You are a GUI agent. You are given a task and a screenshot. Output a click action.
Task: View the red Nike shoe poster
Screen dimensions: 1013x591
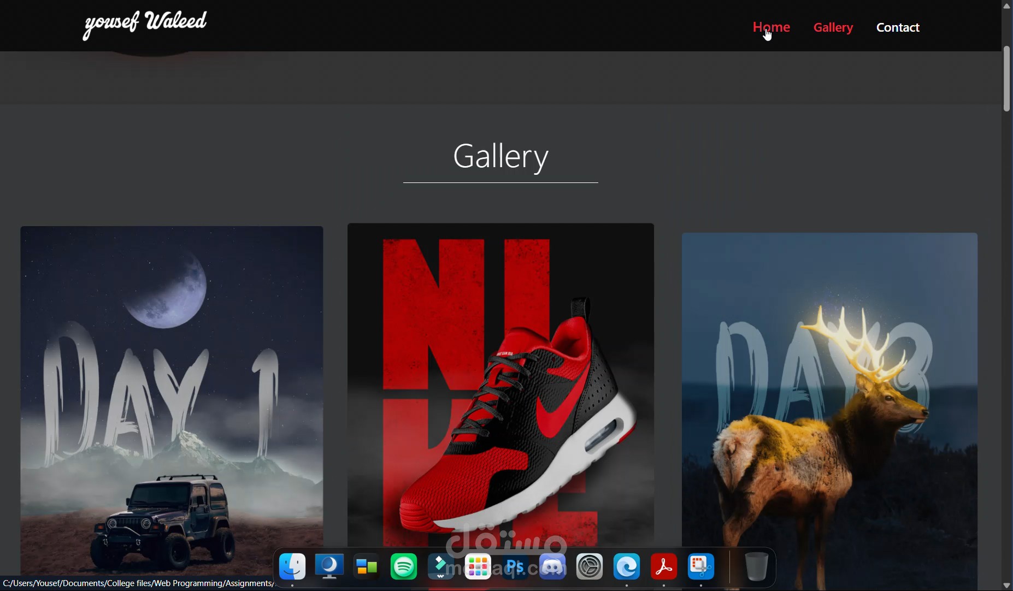click(x=500, y=385)
